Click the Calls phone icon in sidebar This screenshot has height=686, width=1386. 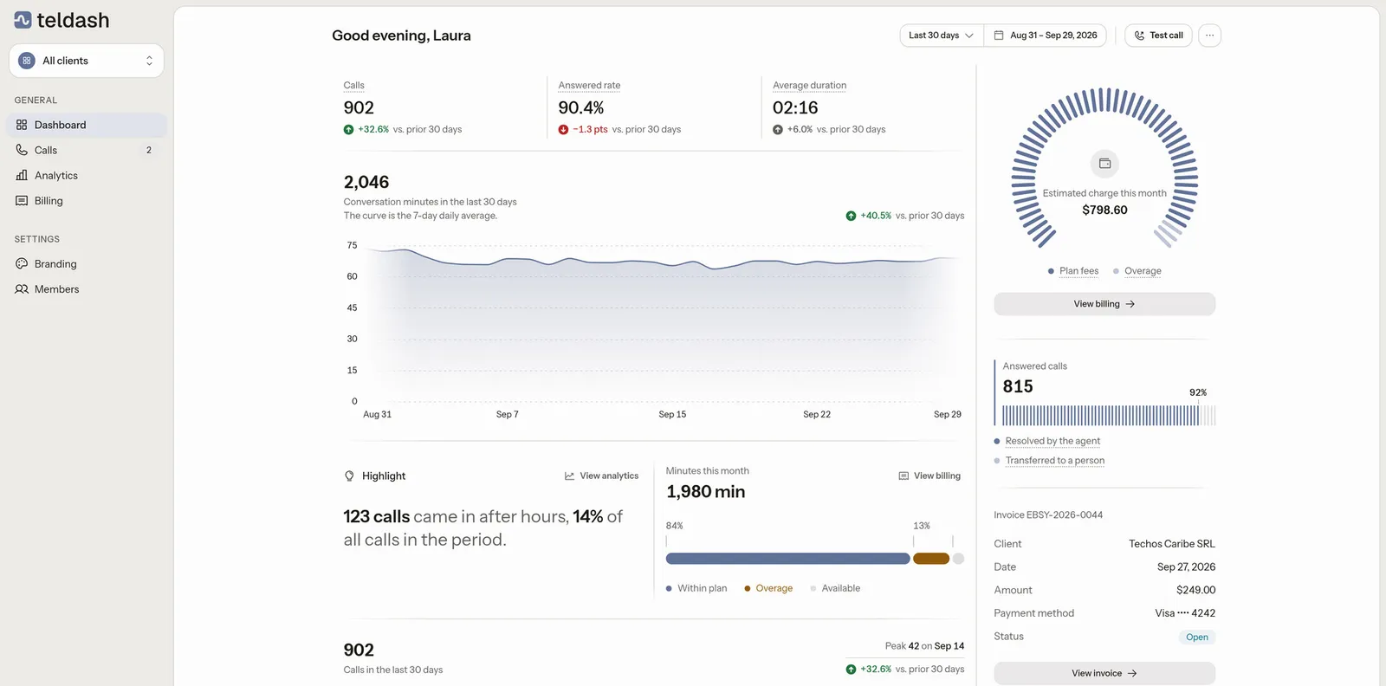tap(22, 150)
